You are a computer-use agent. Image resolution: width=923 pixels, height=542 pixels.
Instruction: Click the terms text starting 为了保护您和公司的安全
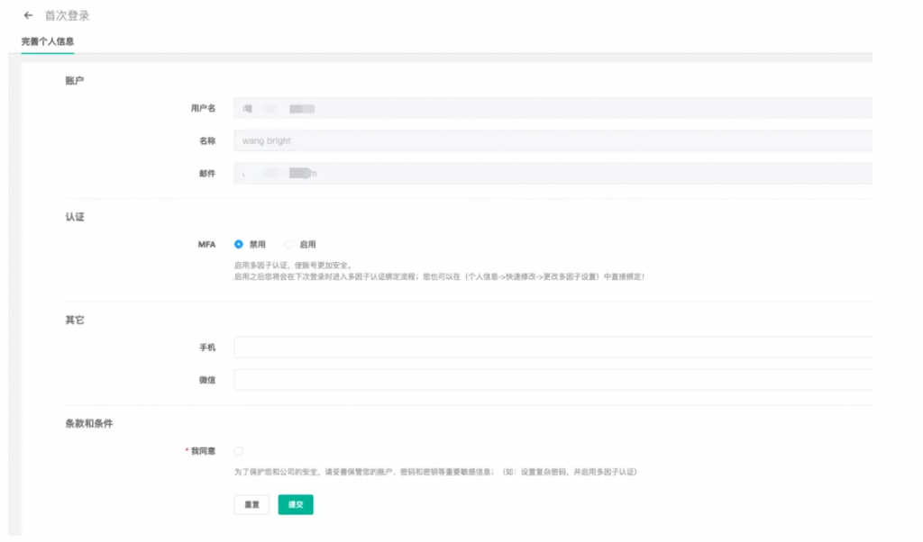pos(435,472)
